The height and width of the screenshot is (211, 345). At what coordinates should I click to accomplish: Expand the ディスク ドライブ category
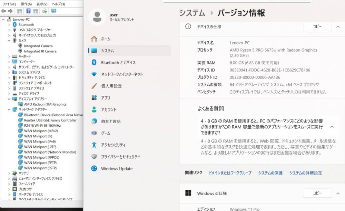(x=9, y=94)
